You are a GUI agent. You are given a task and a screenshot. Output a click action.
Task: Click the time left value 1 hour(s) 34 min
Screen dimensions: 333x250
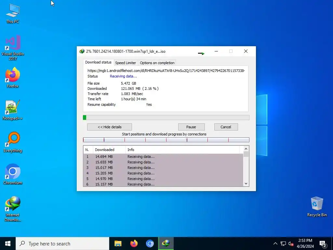pyautogui.click(x=134, y=99)
